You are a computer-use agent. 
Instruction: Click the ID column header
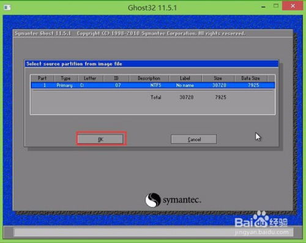(116, 78)
